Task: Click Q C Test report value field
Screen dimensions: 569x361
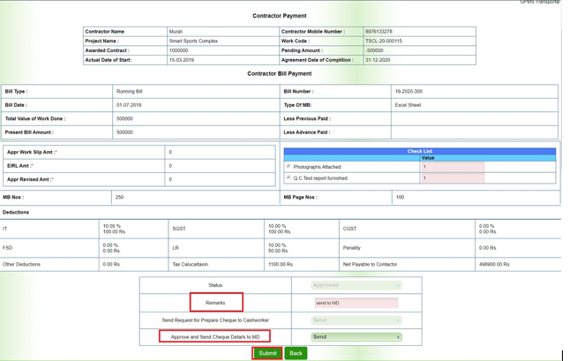Action: coord(453,178)
